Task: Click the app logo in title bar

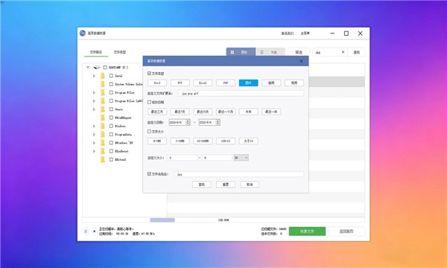Action: (x=83, y=33)
